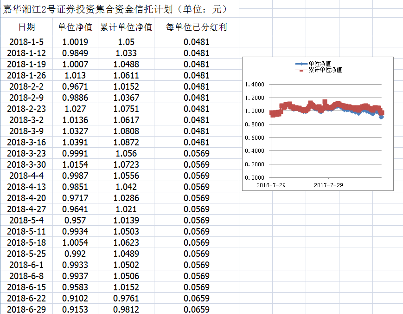Click the chart's 1.4000 vertical axis label
The image size is (403, 314).
254,85
